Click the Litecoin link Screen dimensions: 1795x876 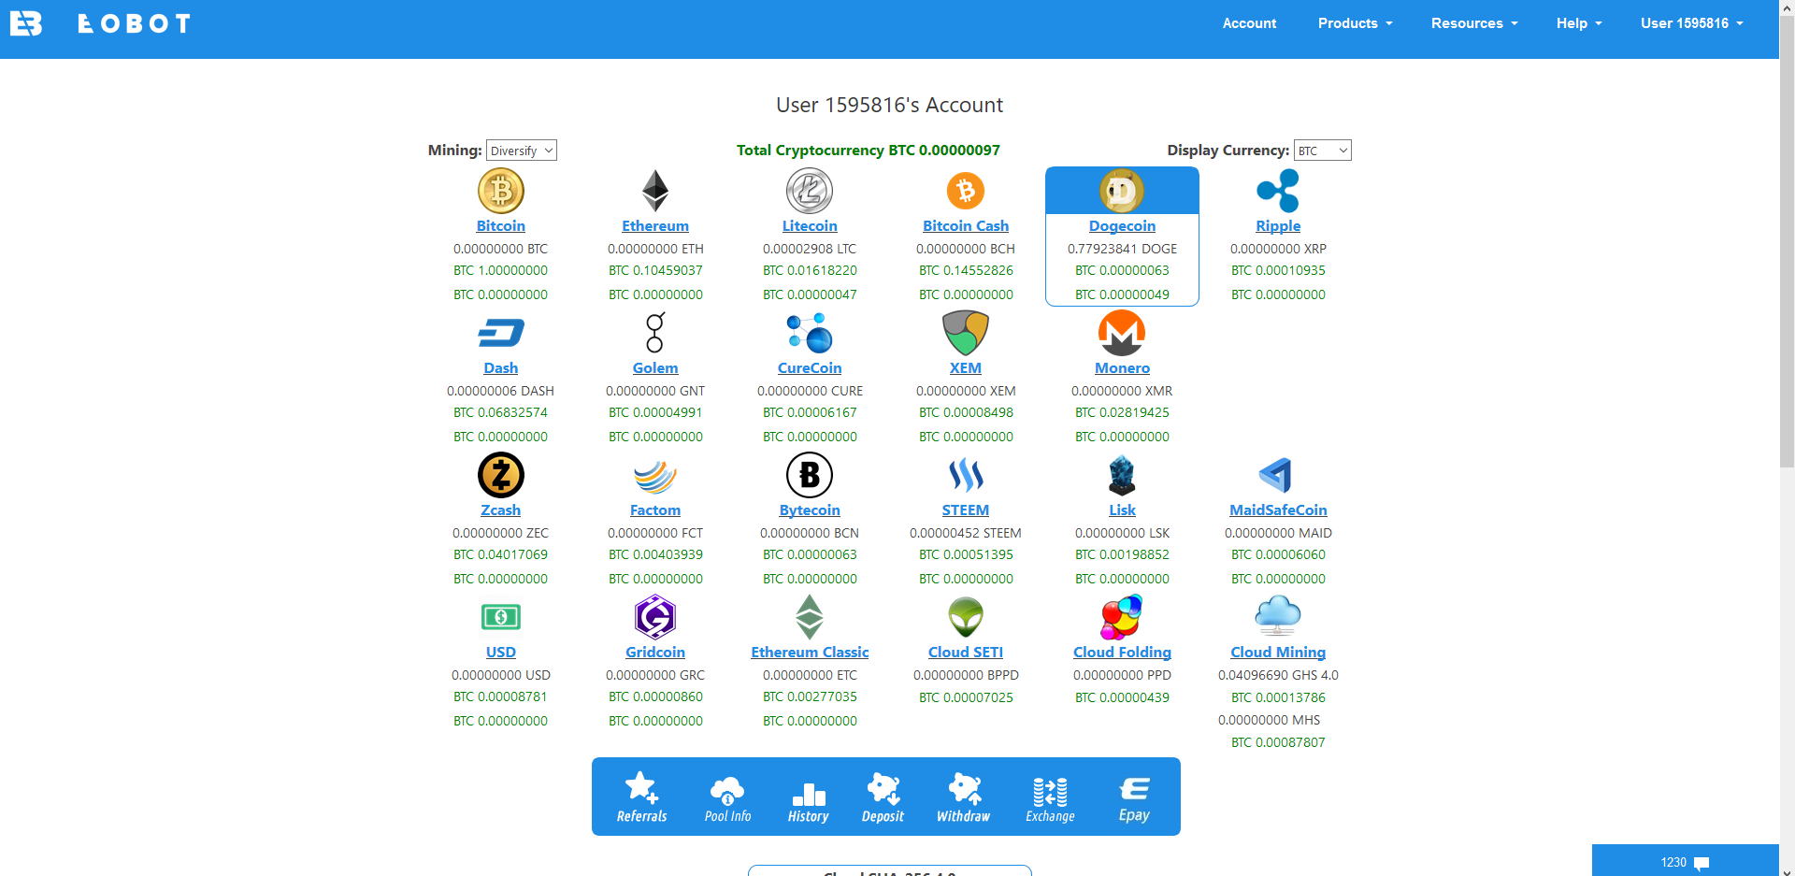tap(810, 226)
